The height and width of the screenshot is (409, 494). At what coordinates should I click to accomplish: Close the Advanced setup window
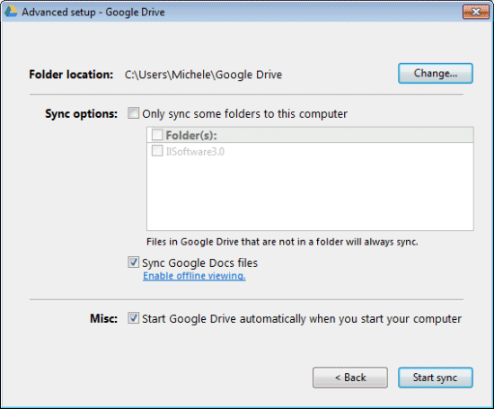tap(476, 12)
